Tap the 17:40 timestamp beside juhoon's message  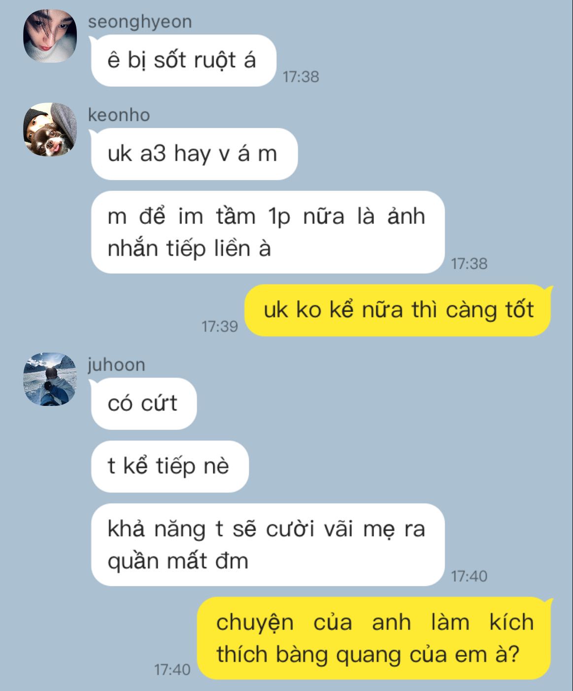(469, 576)
